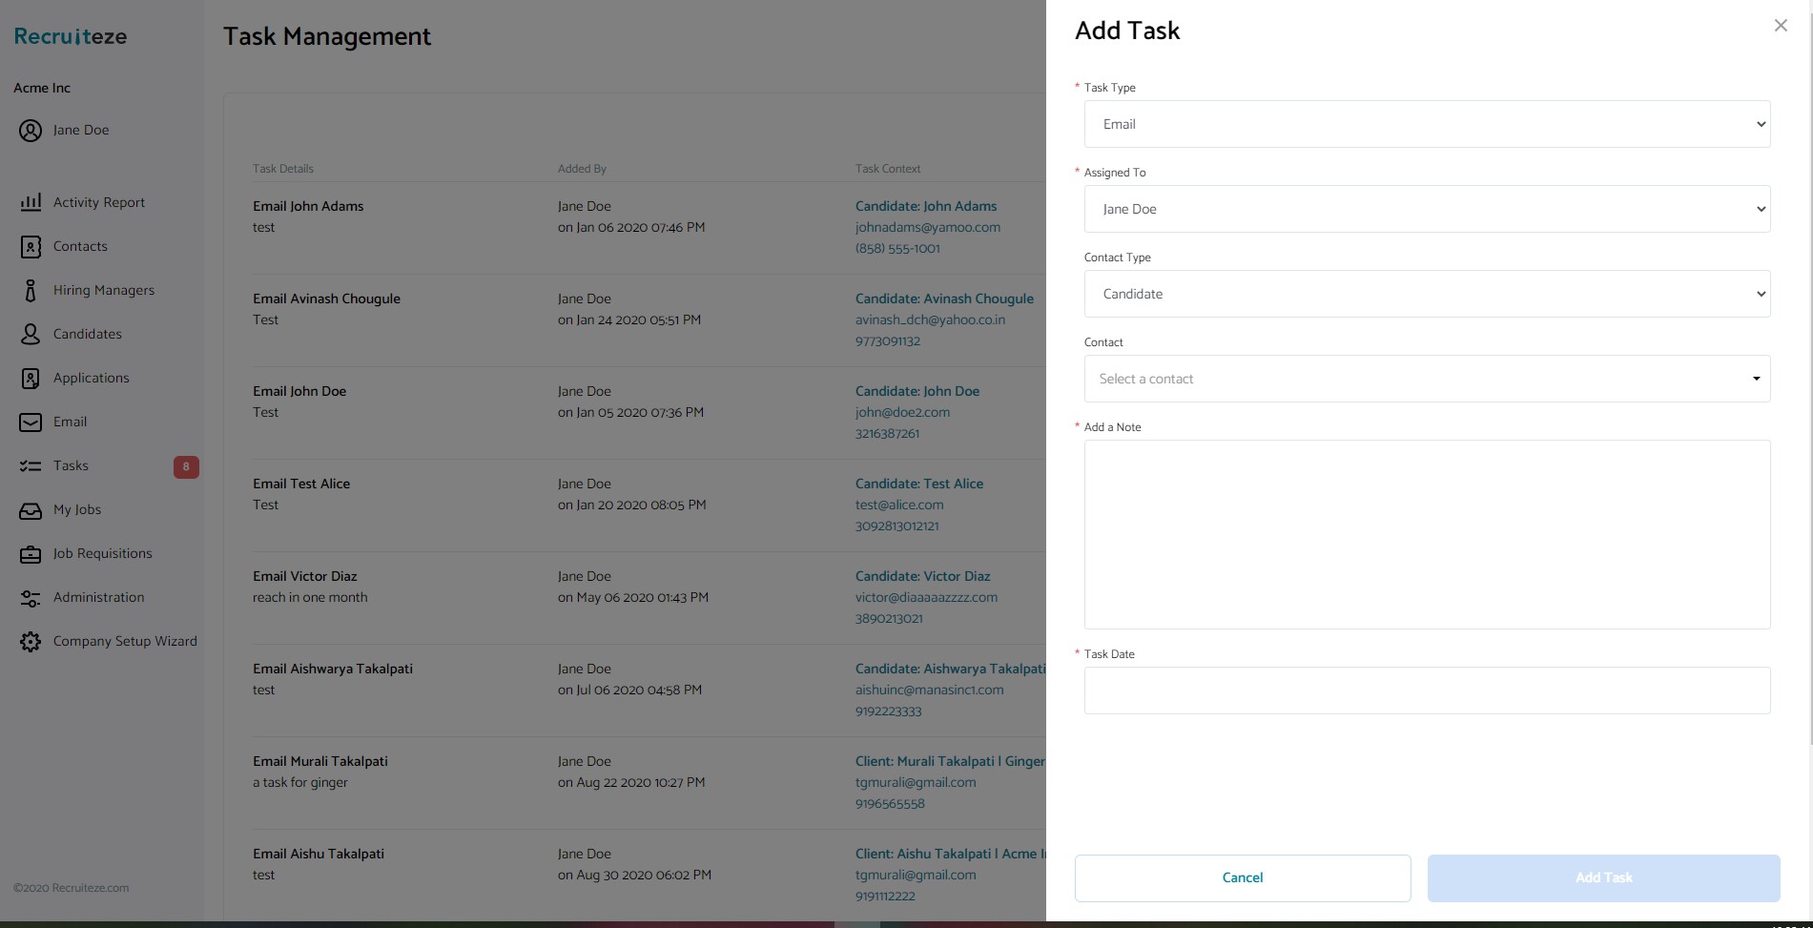Click the Email envelope icon in sidebar
1813x928 pixels.
tap(31, 423)
